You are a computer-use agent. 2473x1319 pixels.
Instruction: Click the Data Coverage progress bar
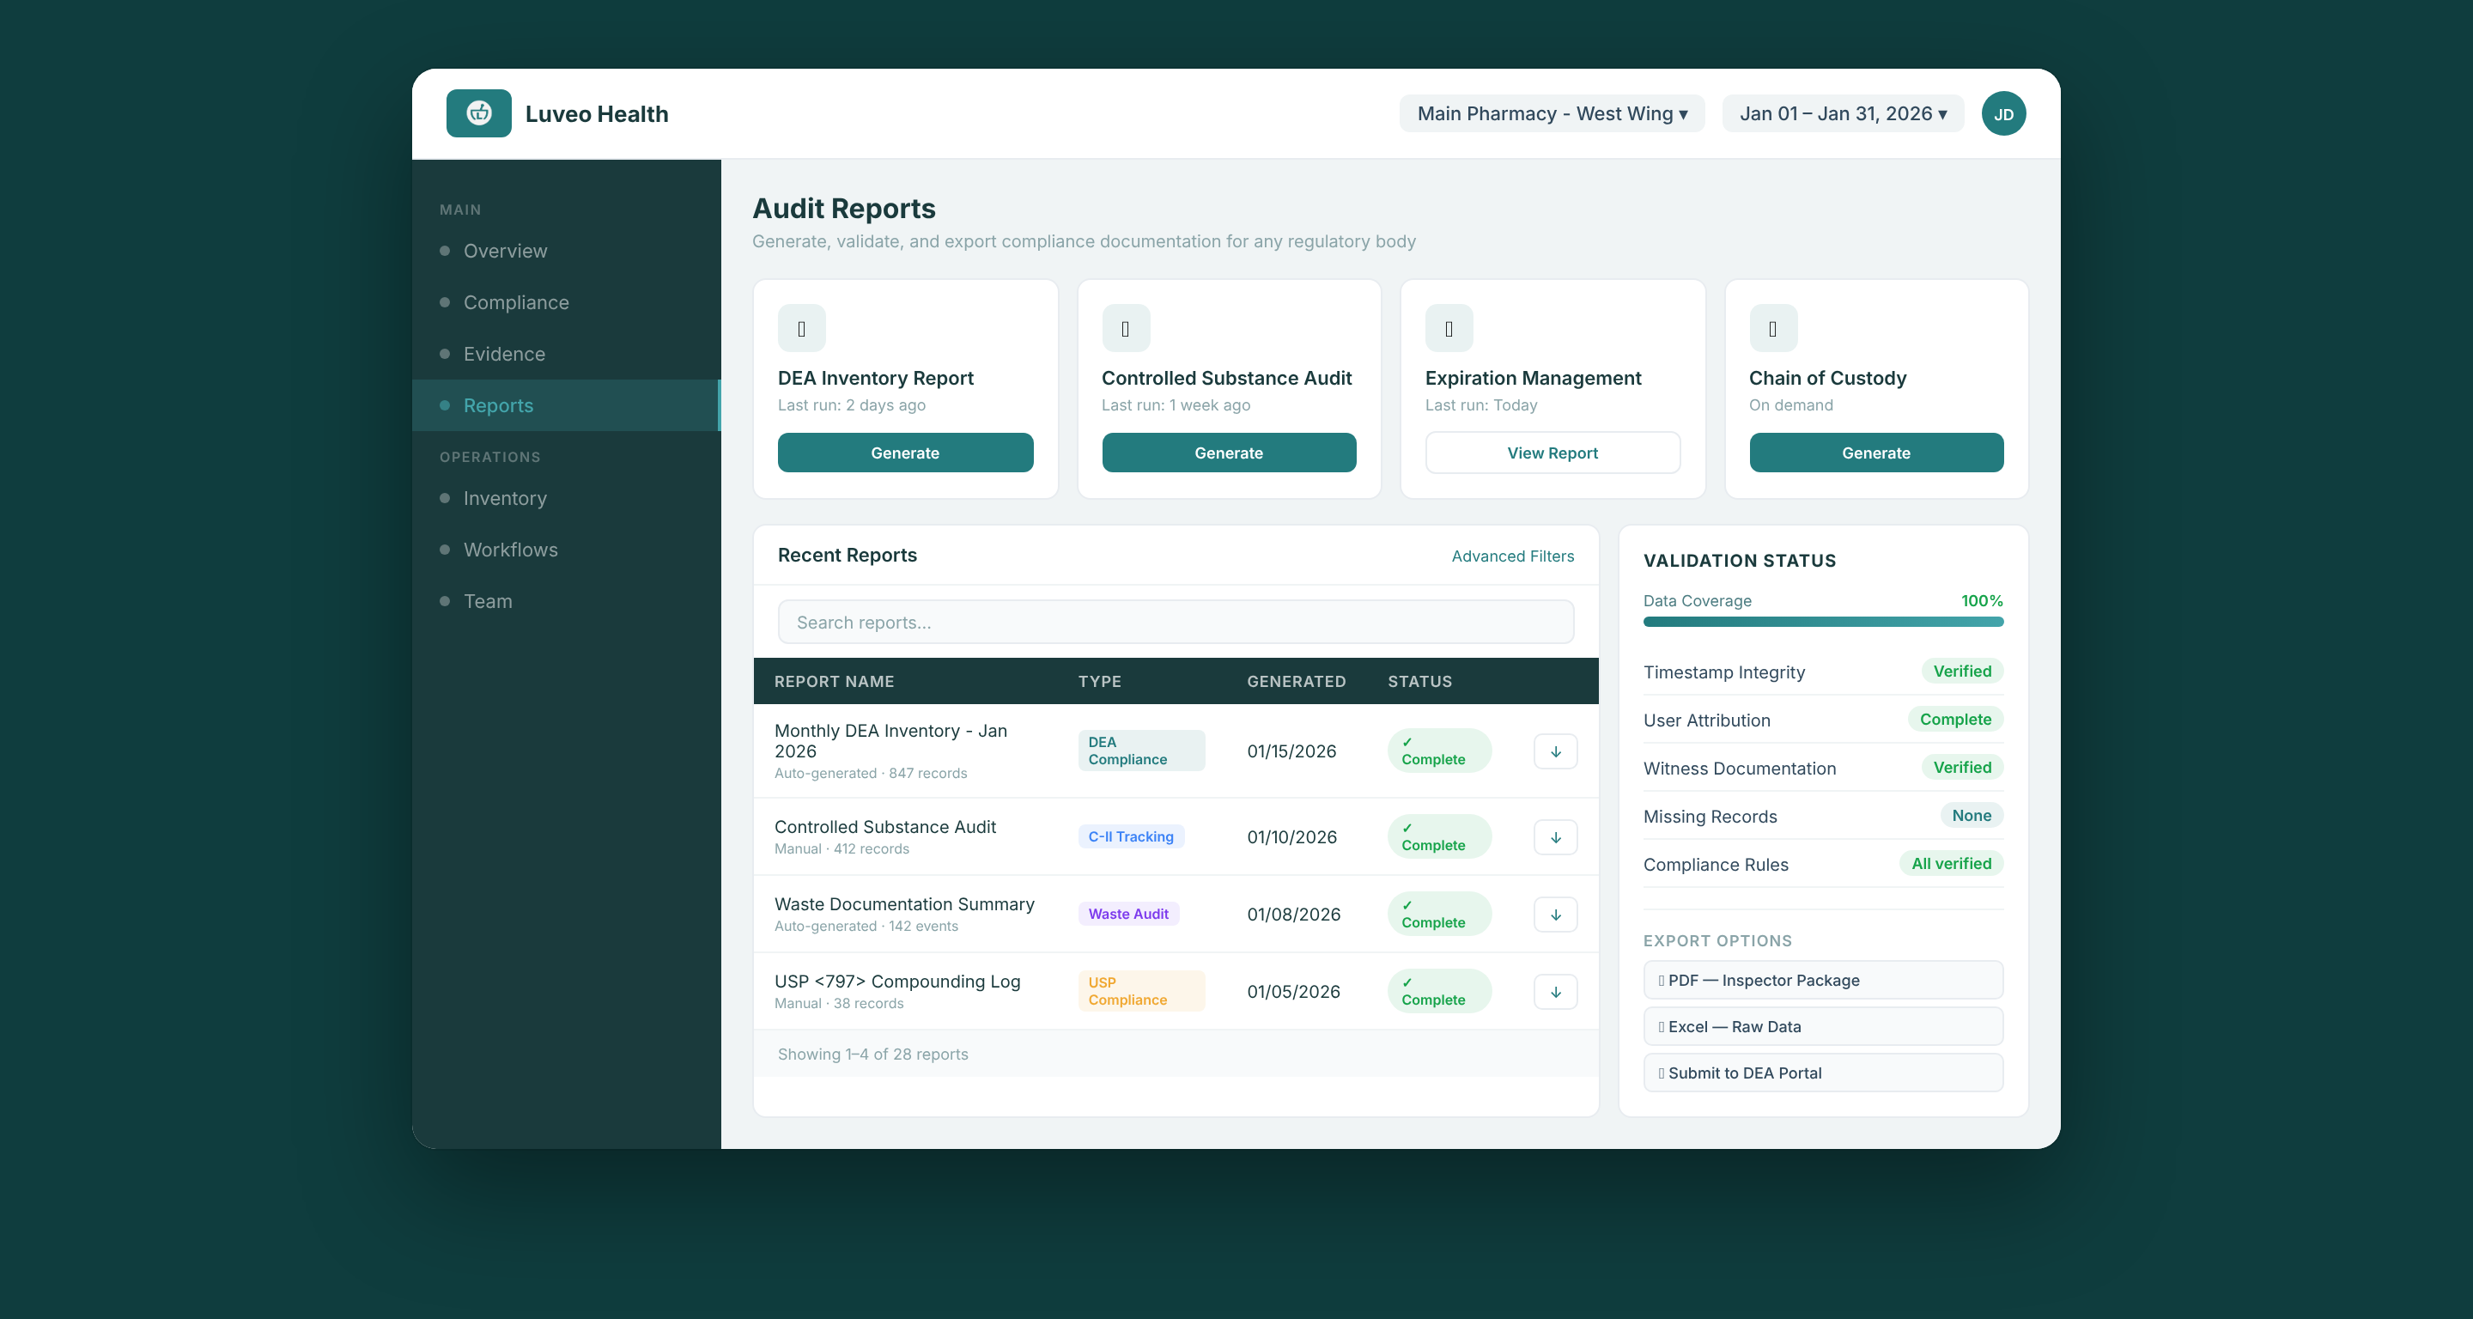coord(1823,622)
